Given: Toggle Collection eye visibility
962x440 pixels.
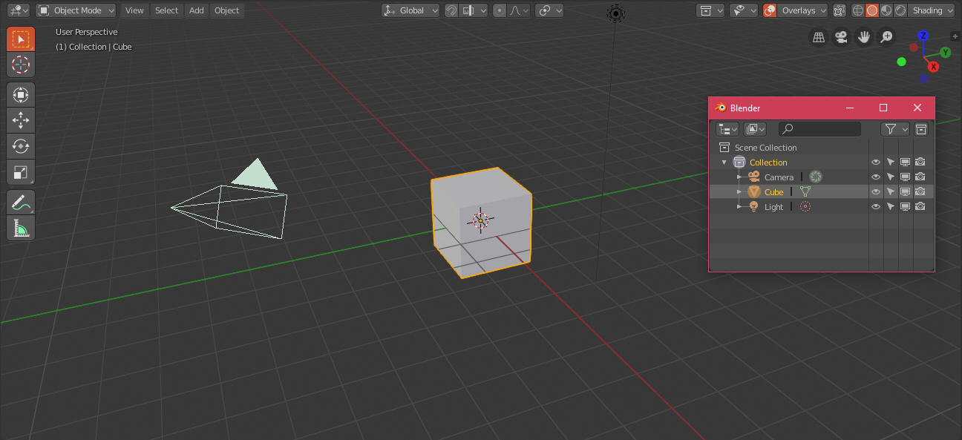Looking at the screenshot, I should [876, 162].
